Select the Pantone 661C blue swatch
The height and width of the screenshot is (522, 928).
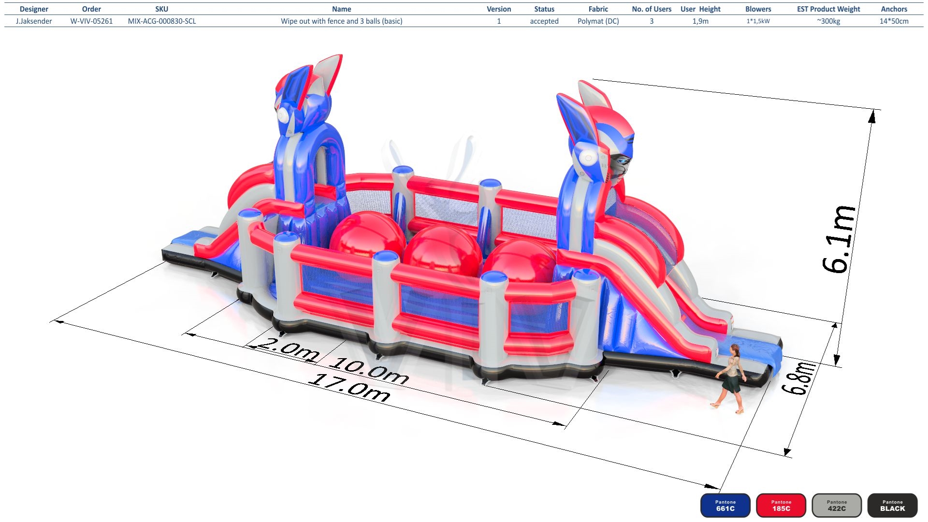725,506
